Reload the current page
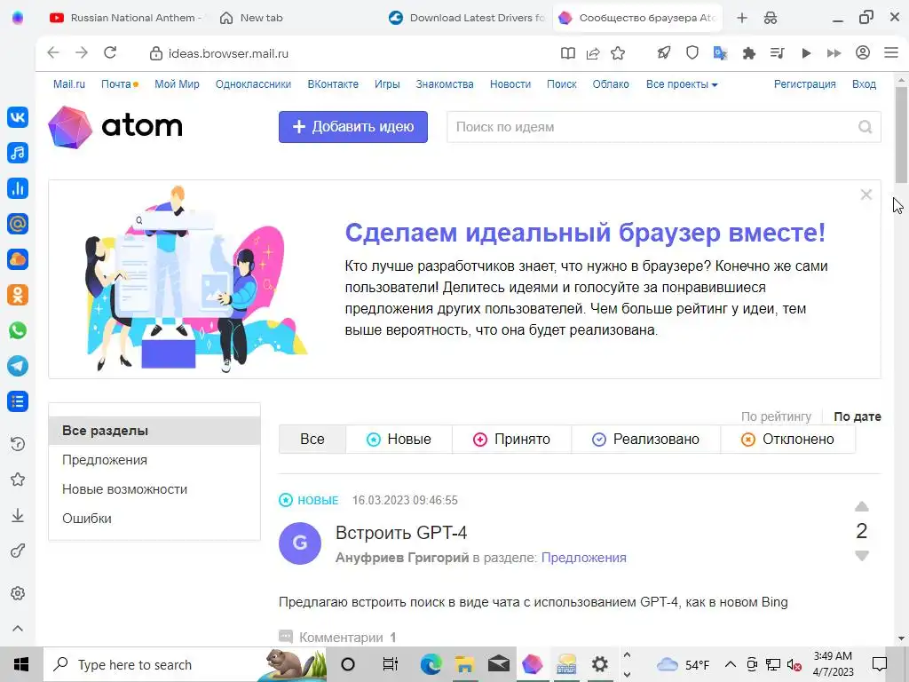This screenshot has width=909, height=682. click(110, 52)
